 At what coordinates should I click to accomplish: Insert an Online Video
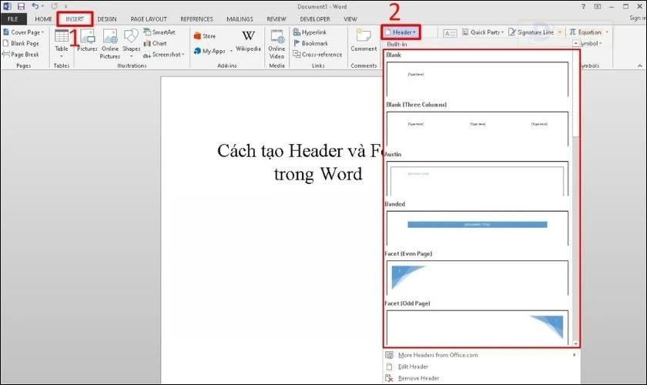coord(277,44)
